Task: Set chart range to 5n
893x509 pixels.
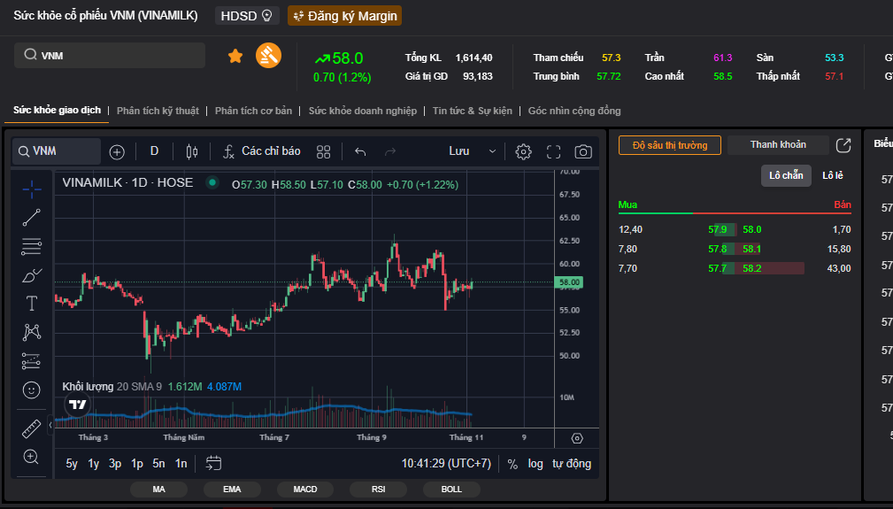Action: coord(159,464)
